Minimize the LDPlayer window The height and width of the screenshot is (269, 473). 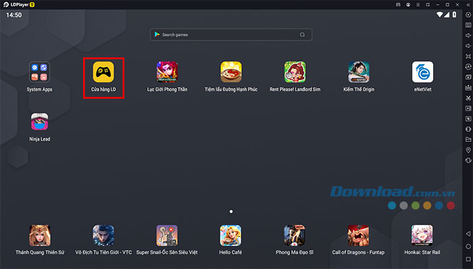tap(438, 5)
